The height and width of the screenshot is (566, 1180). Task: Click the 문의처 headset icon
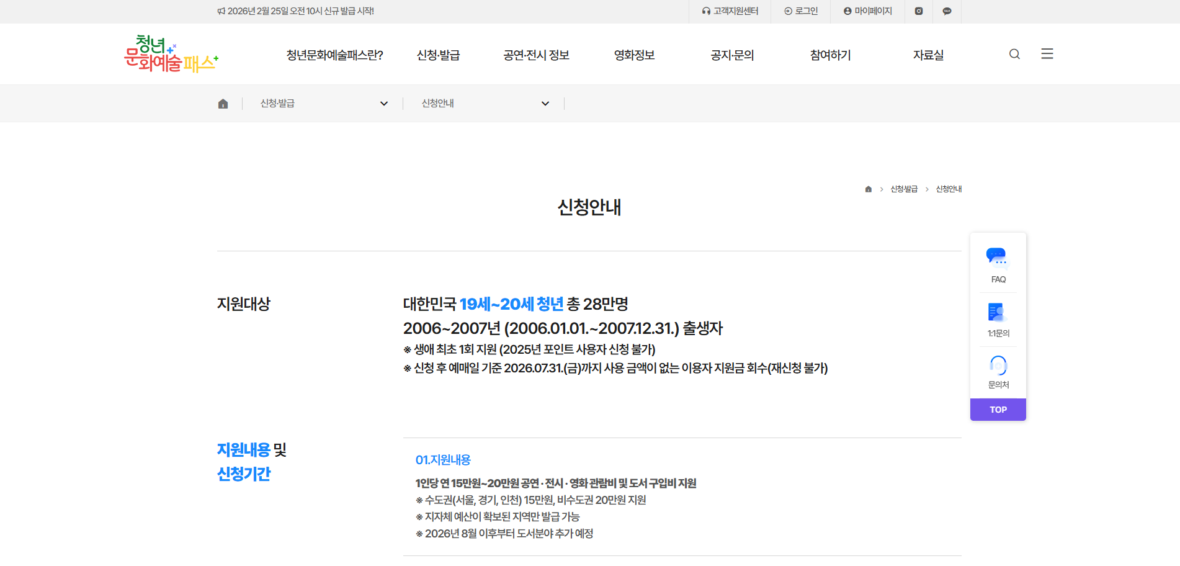pos(998,365)
